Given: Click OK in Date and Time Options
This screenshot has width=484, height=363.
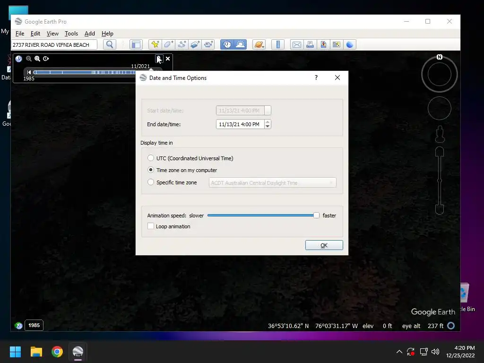Looking at the screenshot, I should coord(324,245).
